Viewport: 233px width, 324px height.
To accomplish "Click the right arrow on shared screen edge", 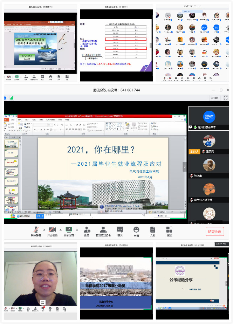I will pos(185,167).
